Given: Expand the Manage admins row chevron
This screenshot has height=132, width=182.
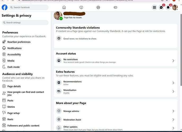Looking at the screenshot, I should (173, 111).
